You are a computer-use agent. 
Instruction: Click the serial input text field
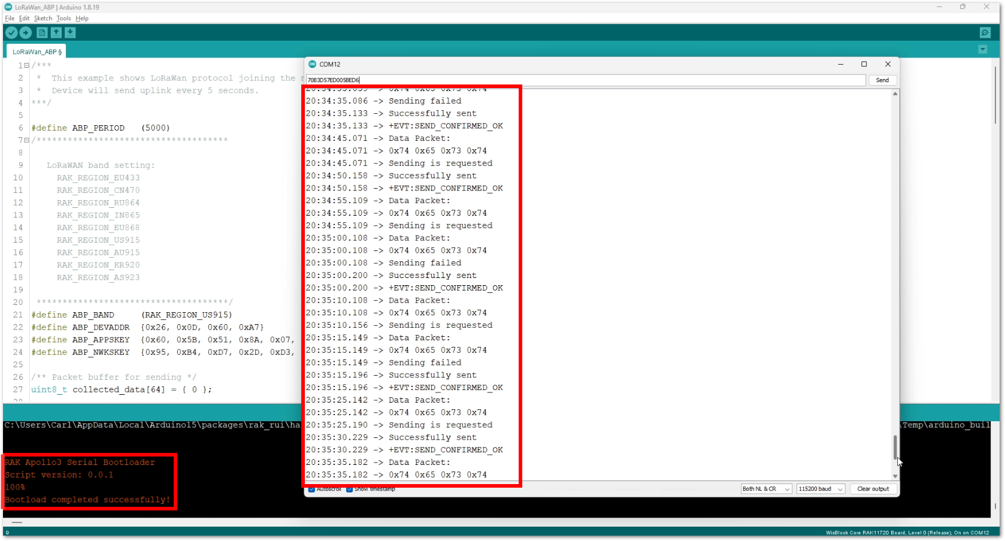(x=586, y=80)
